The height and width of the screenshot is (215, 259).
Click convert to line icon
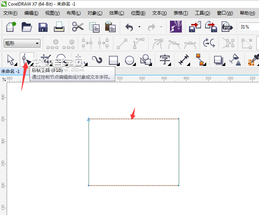point(122,44)
